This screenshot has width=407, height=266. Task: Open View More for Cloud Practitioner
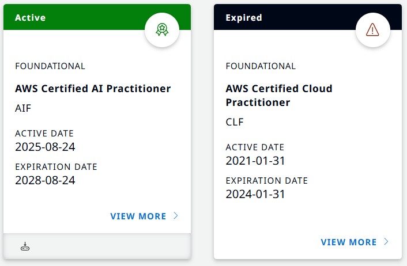(349, 242)
